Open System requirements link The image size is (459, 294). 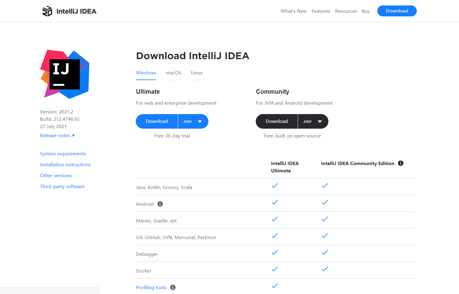[63, 154]
